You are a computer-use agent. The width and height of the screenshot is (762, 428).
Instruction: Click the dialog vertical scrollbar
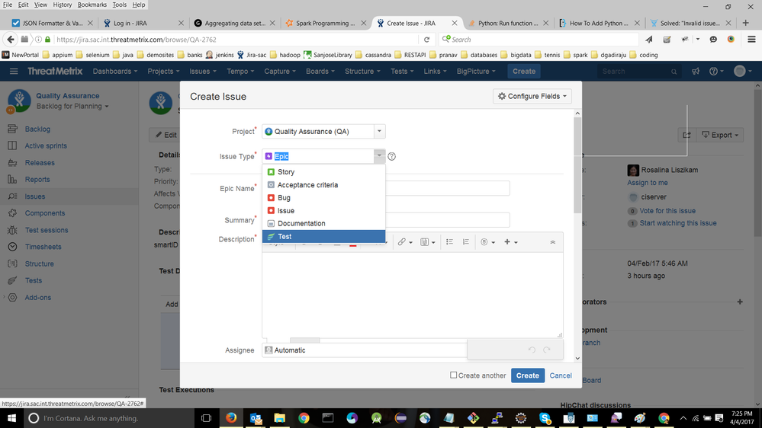[577, 165]
